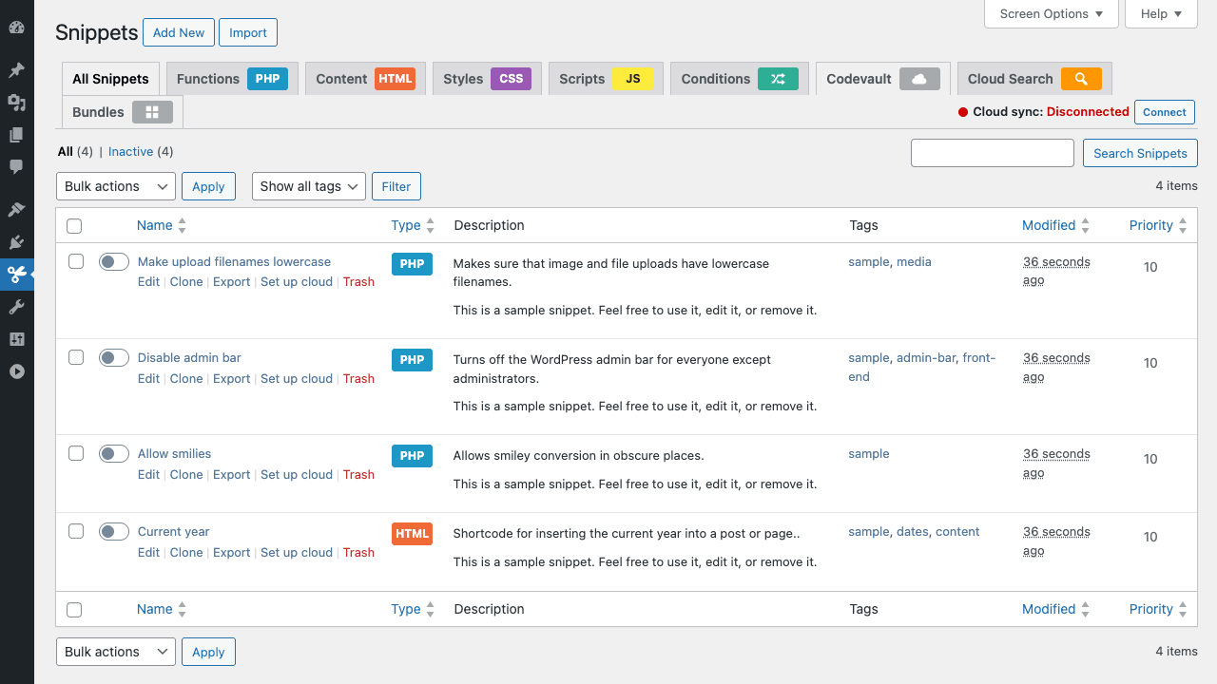Click the grid icon on Bundles tab

point(152,112)
